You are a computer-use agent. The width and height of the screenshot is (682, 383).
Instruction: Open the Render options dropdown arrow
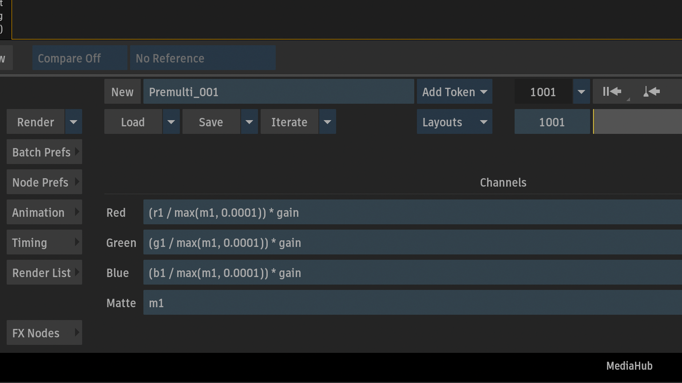pyautogui.click(x=74, y=122)
